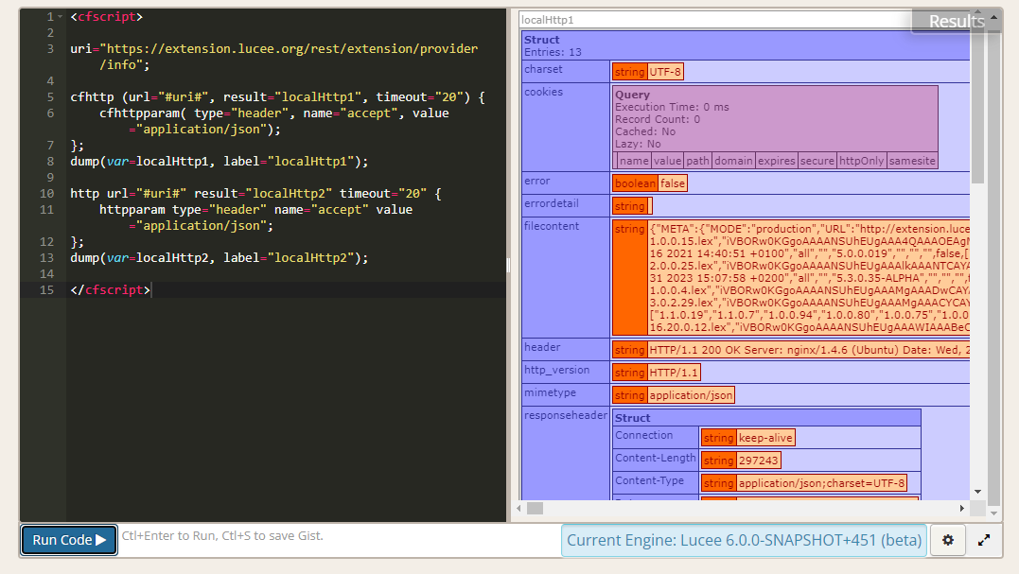
Task: Click the settings gear icon
Action: (948, 541)
